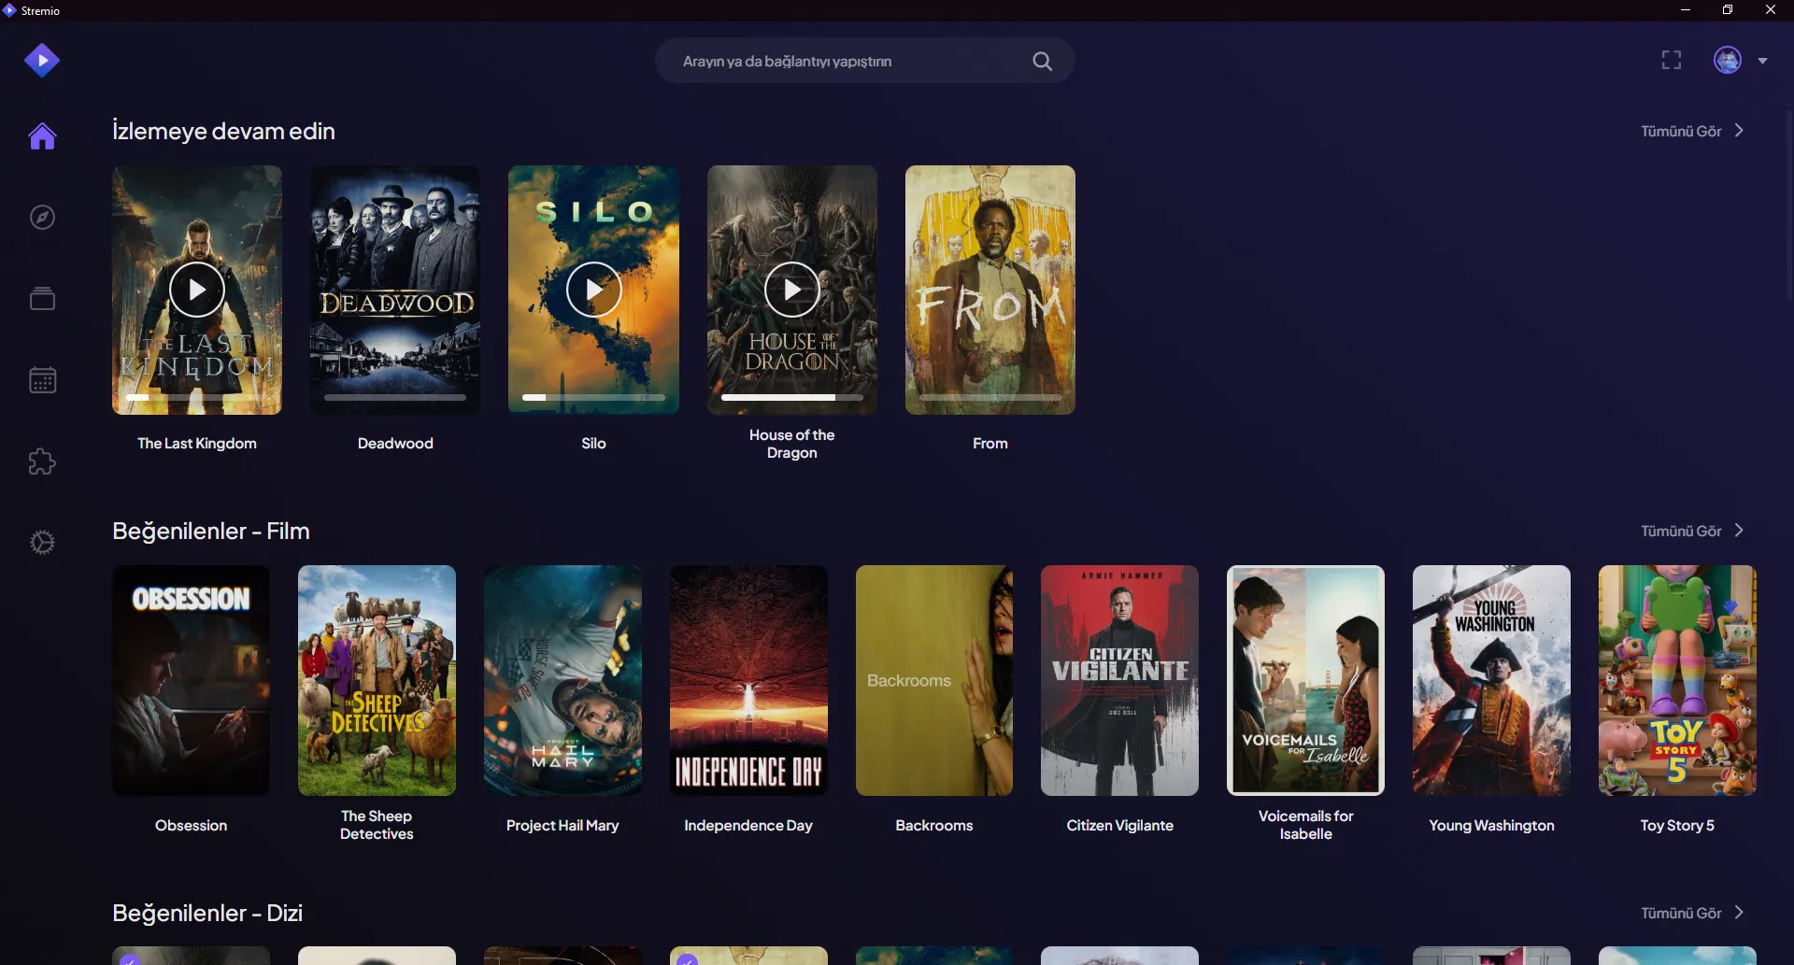Open the Citizen Vigilante poster

pos(1119,681)
